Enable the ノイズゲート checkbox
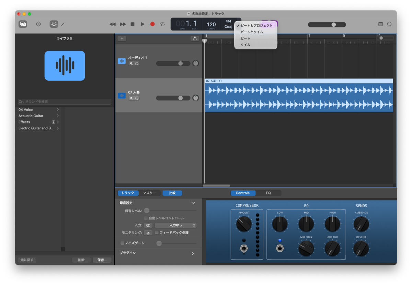 tap(122, 243)
